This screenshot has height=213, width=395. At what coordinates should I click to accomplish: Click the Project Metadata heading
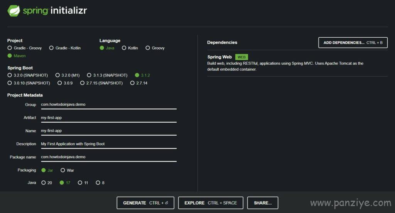coord(25,95)
